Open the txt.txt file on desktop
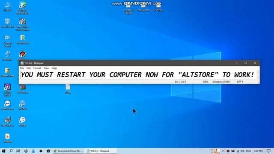Viewport: 274px width, 154px height. coord(68,89)
